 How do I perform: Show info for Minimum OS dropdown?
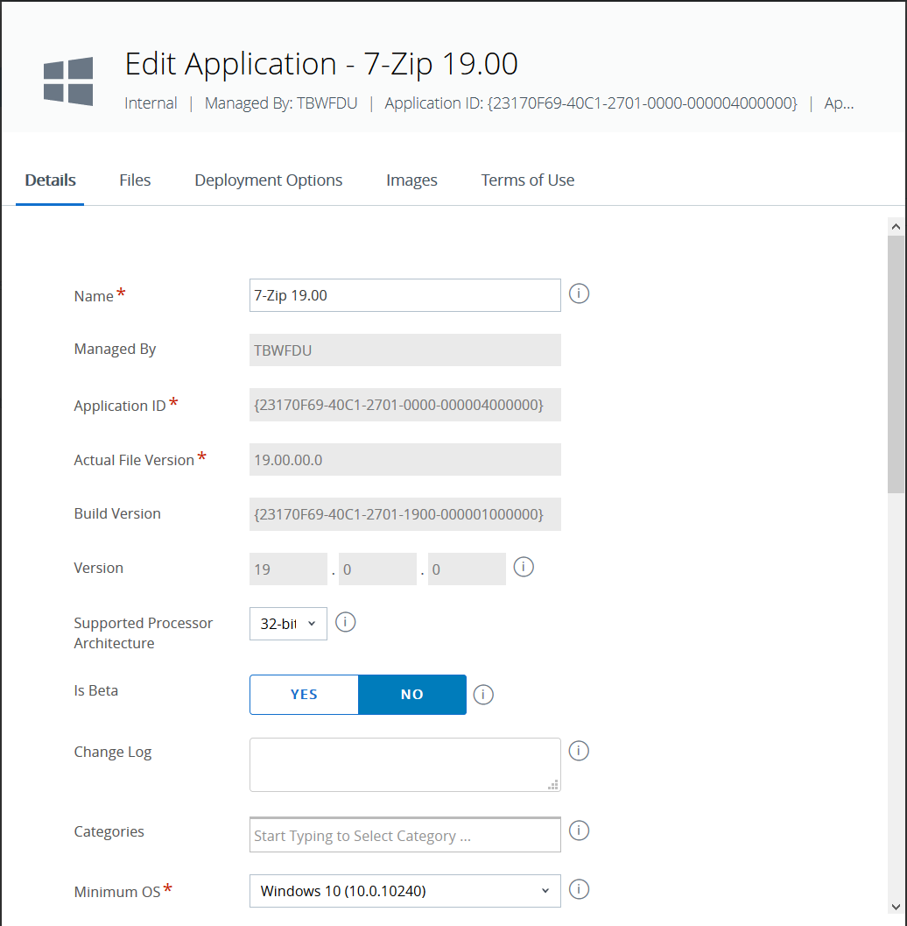click(x=579, y=889)
